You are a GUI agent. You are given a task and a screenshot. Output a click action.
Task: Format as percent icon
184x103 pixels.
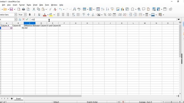tap(105, 15)
